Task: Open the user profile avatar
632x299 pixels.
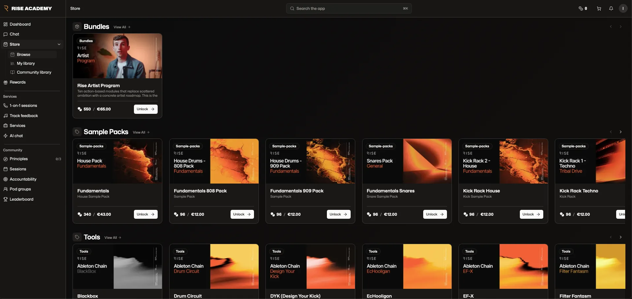Action: (623, 9)
